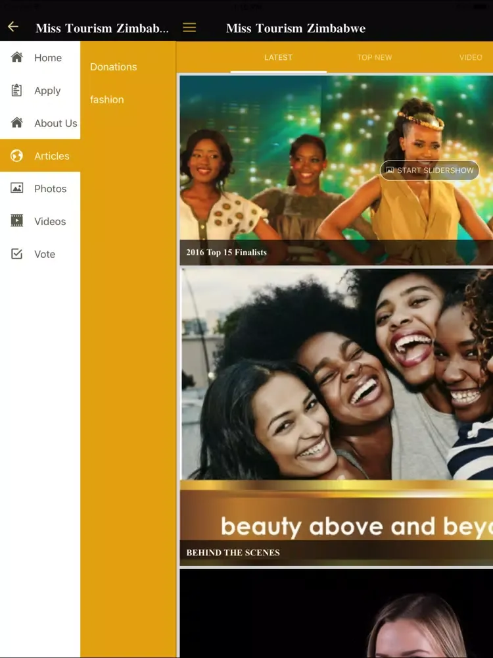Screen dimensions: 493x658
Task: Click the About Us house icon
Action: 17,122
